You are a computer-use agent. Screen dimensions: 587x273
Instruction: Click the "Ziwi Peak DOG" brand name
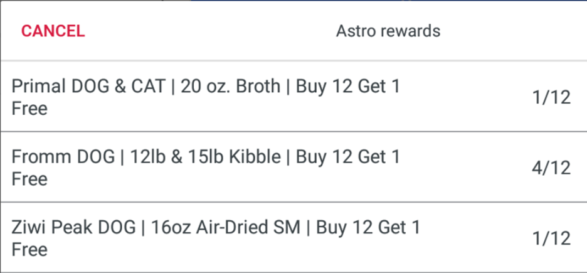point(73,227)
